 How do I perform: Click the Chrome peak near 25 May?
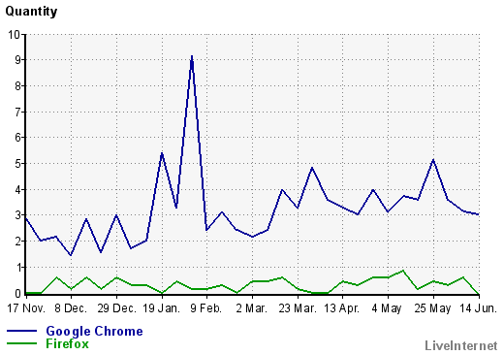click(433, 160)
